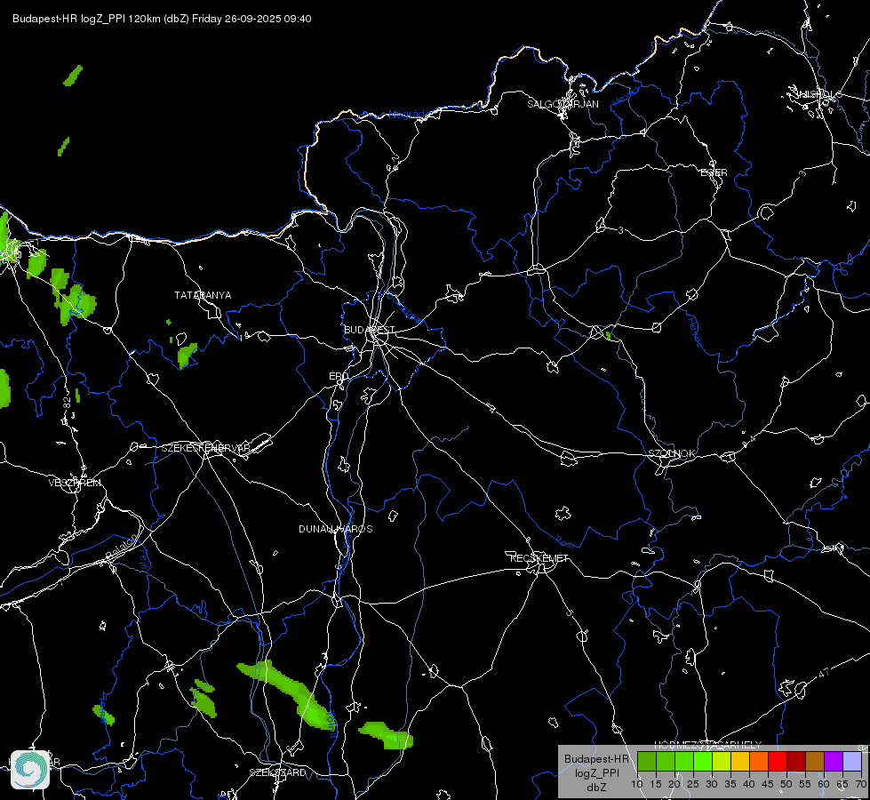Viewport: 870px width, 800px height.
Task: Click the blue 'Balaton' lake label
Action: coord(122,548)
